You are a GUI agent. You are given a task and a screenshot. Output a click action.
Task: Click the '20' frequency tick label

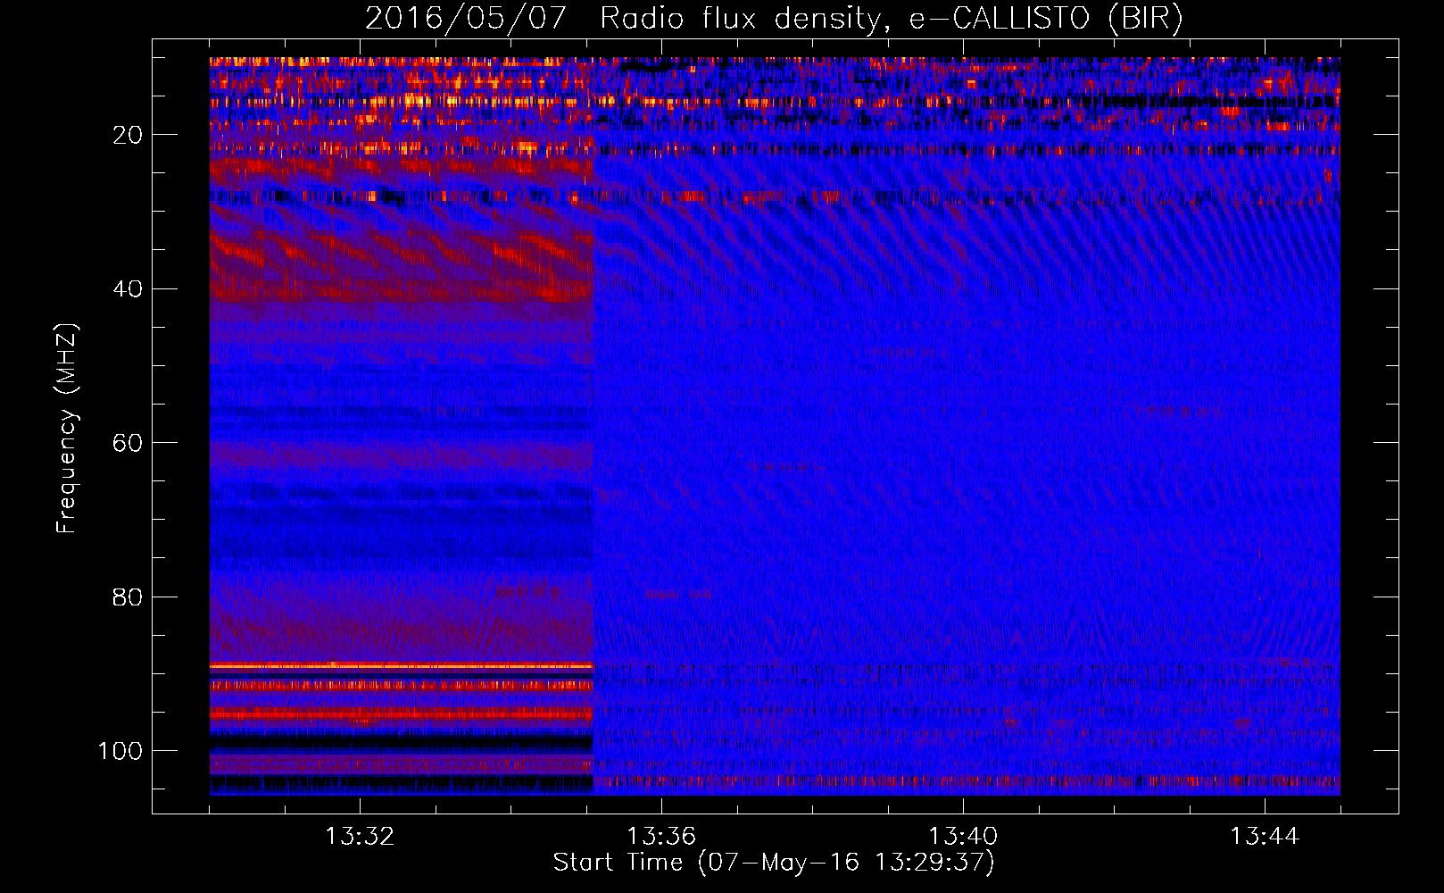coord(128,135)
